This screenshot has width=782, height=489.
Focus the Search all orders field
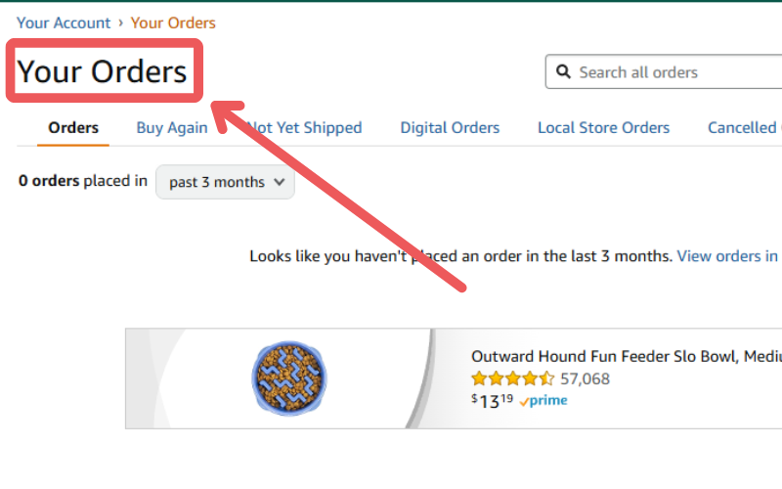coord(664,71)
